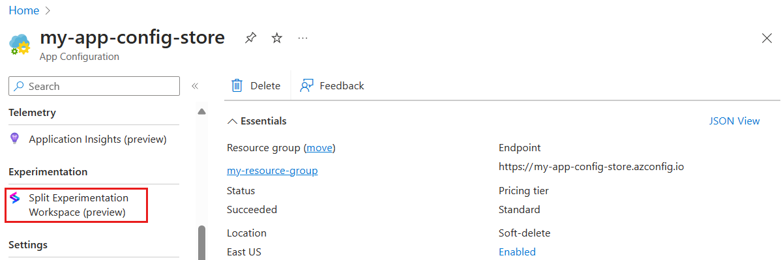Click the Soft-delete label

click(525, 233)
